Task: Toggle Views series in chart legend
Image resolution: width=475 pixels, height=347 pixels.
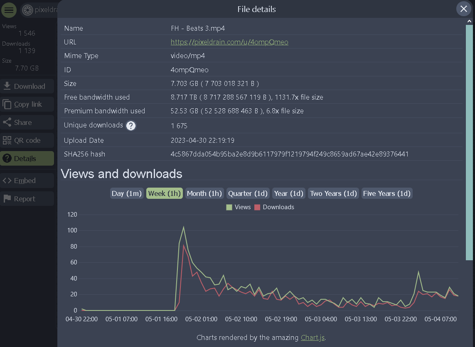Action: click(239, 207)
